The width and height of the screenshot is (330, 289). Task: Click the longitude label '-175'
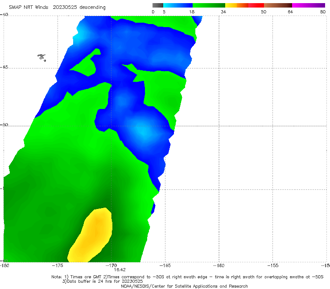pyautogui.click(x=58, y=265)
